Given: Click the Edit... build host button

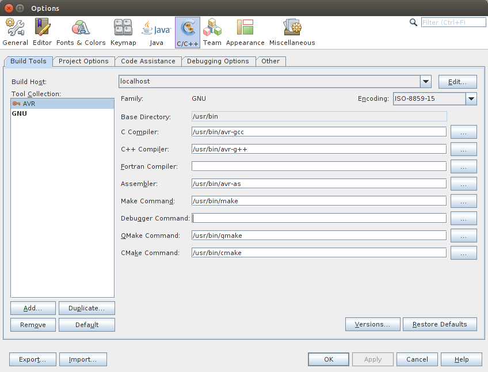Looking at the screenshot, I should [x=457, y=82].
